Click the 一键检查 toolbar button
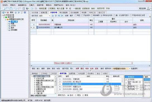 tap(77, 9)
